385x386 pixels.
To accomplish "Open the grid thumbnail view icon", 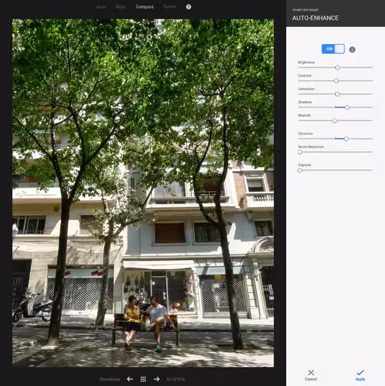I will pos(143,379).
